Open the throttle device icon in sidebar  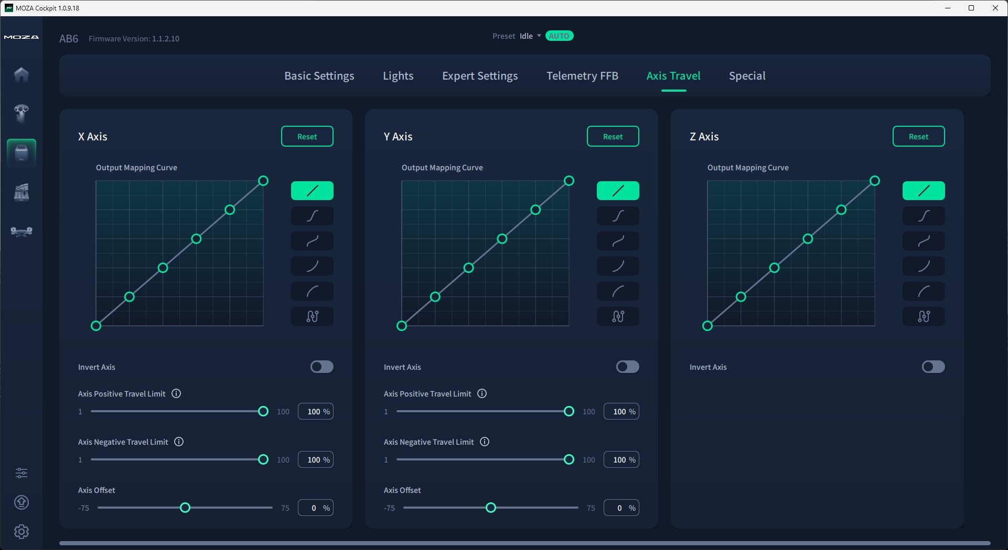pos(21,192)
